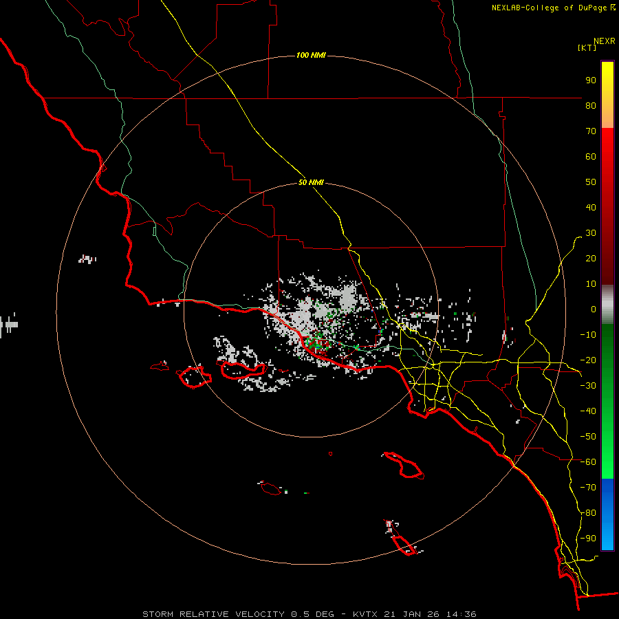Click the 50 value on the color scale
Image resolution: width=619 pixels, height=619 pixels.
tap(591, 182)
